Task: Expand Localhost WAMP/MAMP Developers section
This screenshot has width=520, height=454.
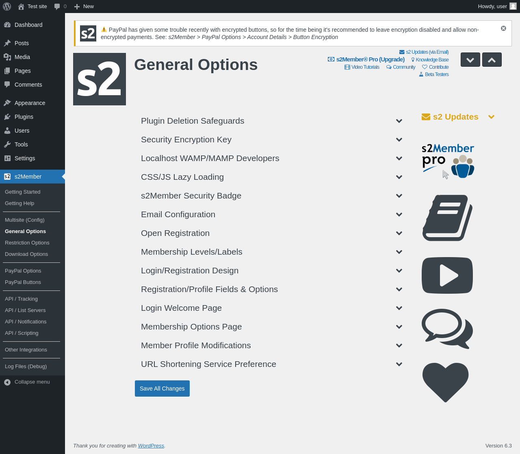Action: coord(272,158)
